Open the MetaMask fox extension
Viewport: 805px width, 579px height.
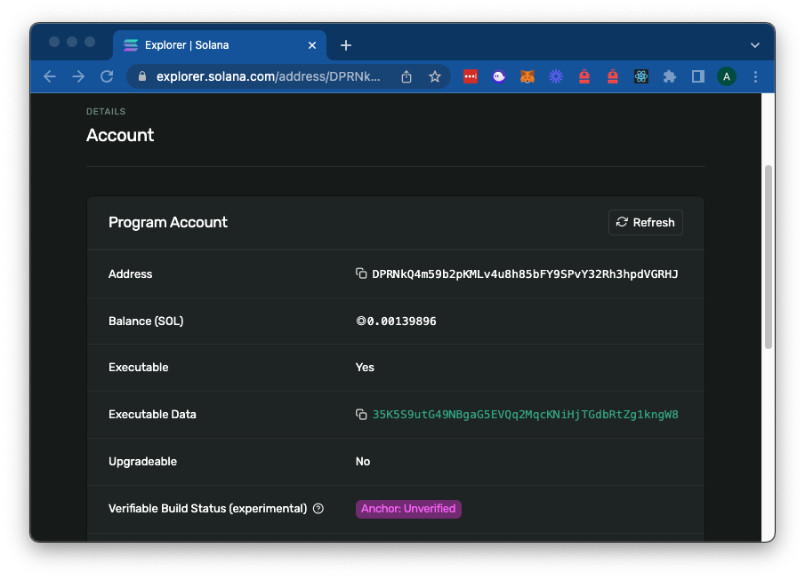(527, 77)
